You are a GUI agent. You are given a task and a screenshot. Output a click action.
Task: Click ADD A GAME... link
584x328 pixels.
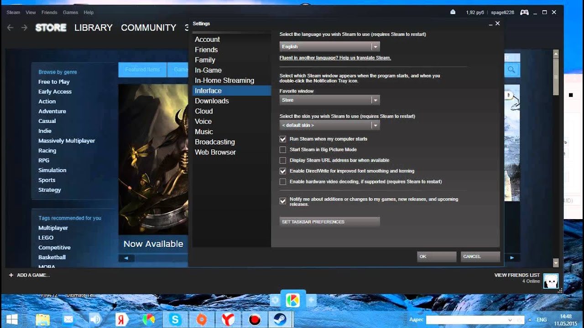coord(33,275)
